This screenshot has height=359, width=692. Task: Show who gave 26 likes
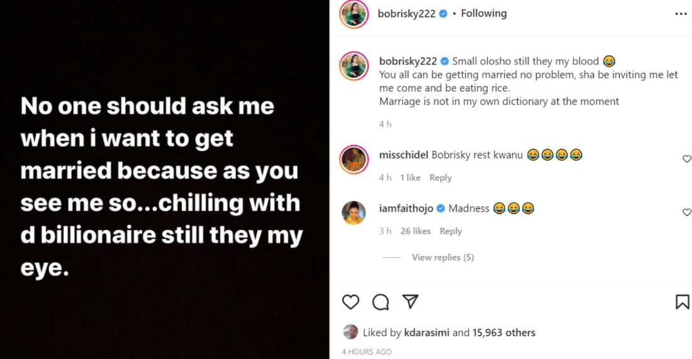(415, 231)
